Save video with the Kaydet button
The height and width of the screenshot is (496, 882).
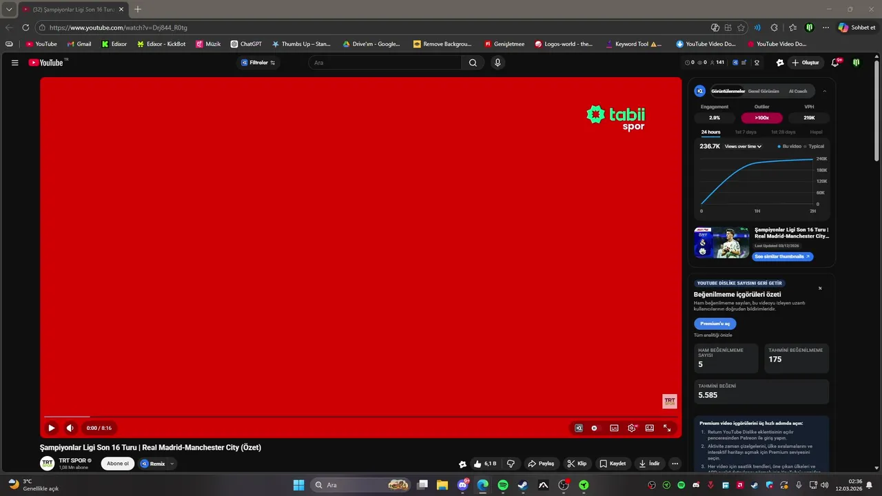[613, 464]
